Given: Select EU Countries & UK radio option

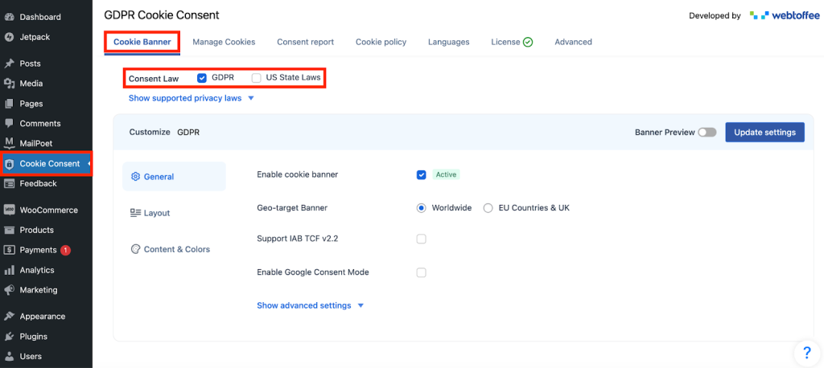Looking at the screenshot, I should click(x=488, y=208).
